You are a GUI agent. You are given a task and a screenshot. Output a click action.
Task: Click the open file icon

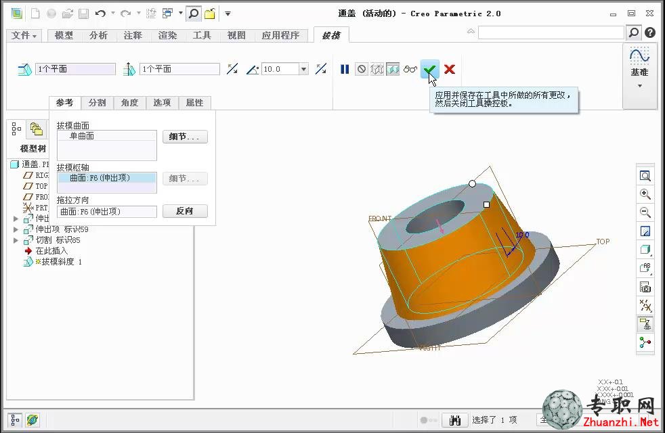68,14
